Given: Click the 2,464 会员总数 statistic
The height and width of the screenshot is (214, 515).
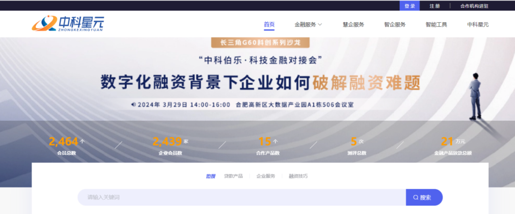Looking at the screenshot, I should (67, 146).
